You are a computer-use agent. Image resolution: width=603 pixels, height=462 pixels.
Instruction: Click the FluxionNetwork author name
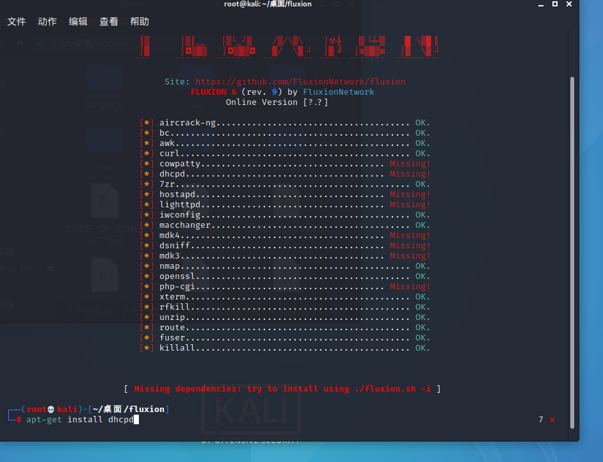click(339, 92)
